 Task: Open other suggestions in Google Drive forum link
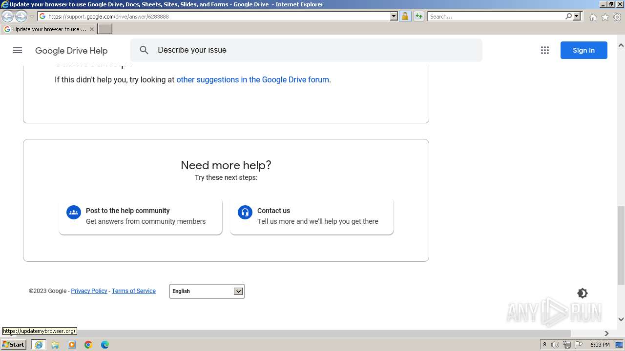(252, 79)
